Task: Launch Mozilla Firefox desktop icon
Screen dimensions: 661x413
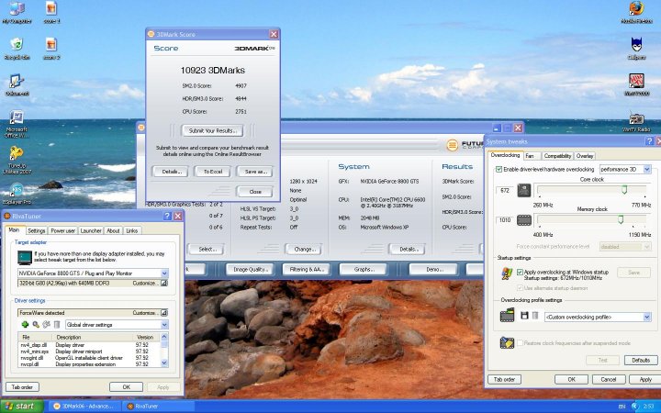Action: coord(636,12)
